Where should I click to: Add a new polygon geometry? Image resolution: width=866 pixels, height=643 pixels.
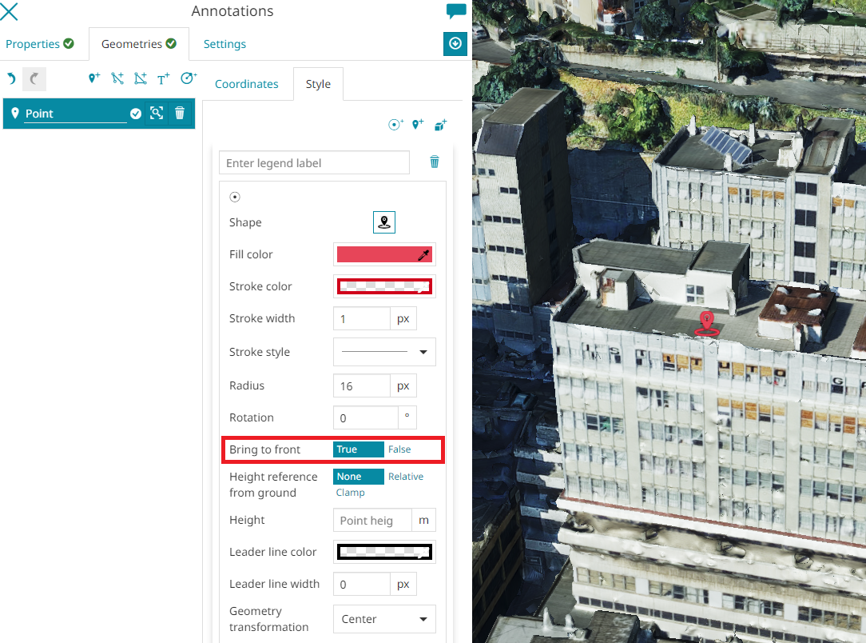141,78
